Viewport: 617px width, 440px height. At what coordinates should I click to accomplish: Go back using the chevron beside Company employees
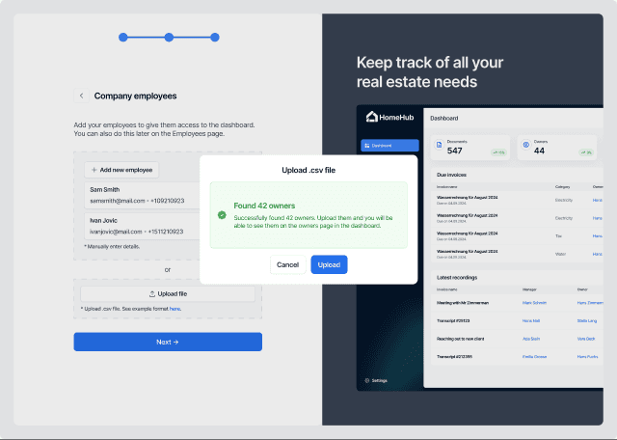pyautogui.click(x=81, y=96)
